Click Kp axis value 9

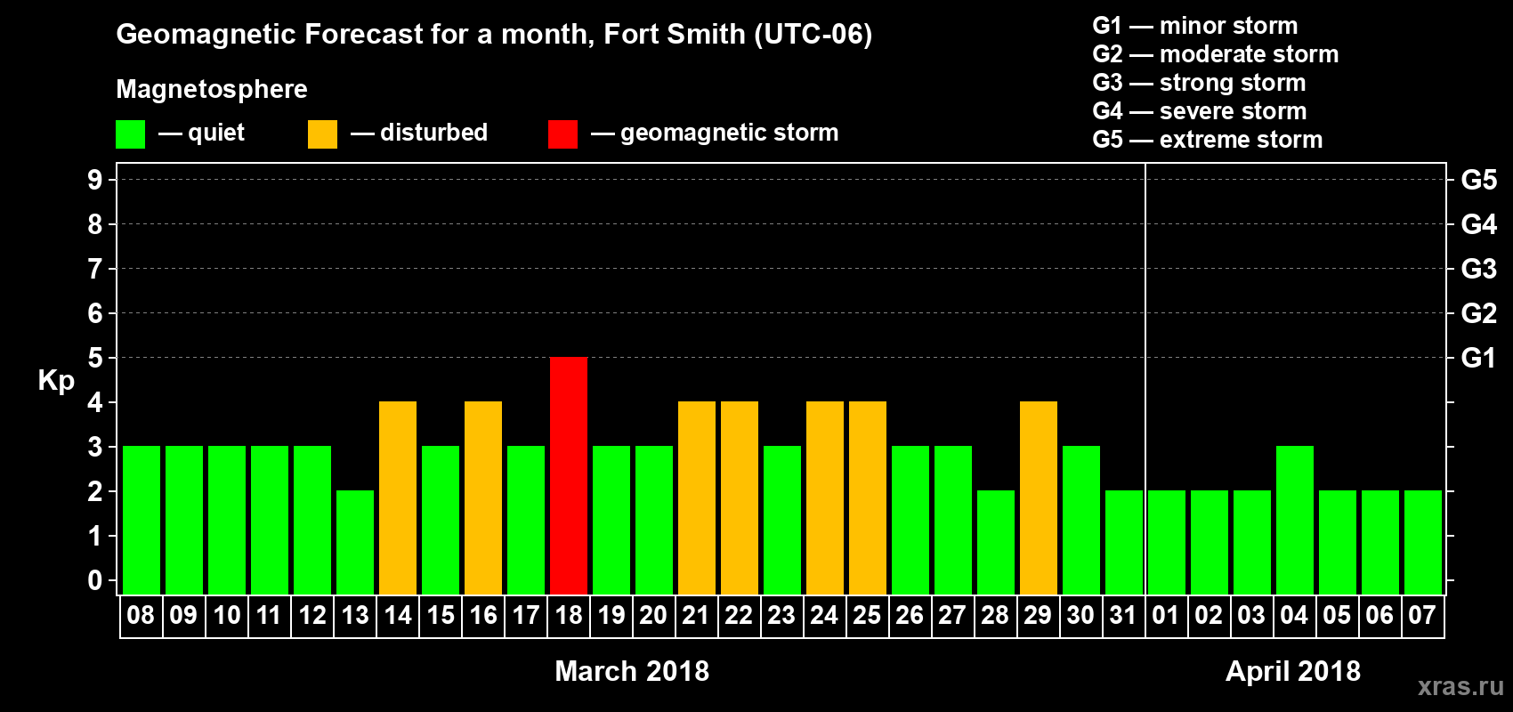tap(95, 180)
